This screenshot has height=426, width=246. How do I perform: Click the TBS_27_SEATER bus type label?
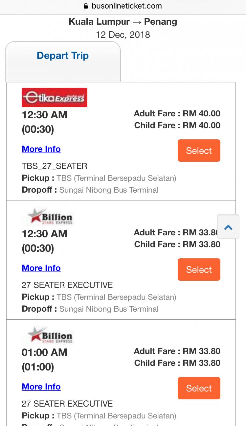(x=54, y=166)
